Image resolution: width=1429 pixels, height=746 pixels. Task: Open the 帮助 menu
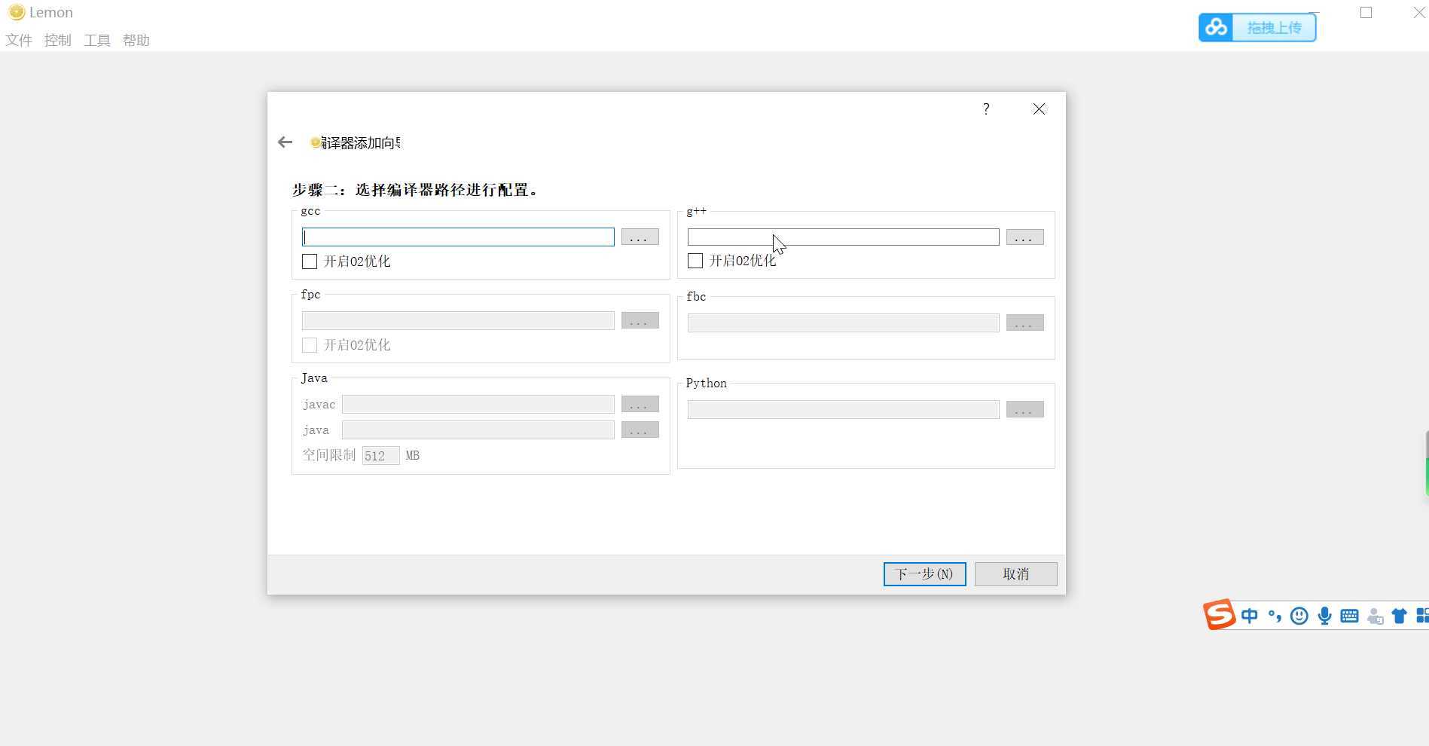[136, 41]
